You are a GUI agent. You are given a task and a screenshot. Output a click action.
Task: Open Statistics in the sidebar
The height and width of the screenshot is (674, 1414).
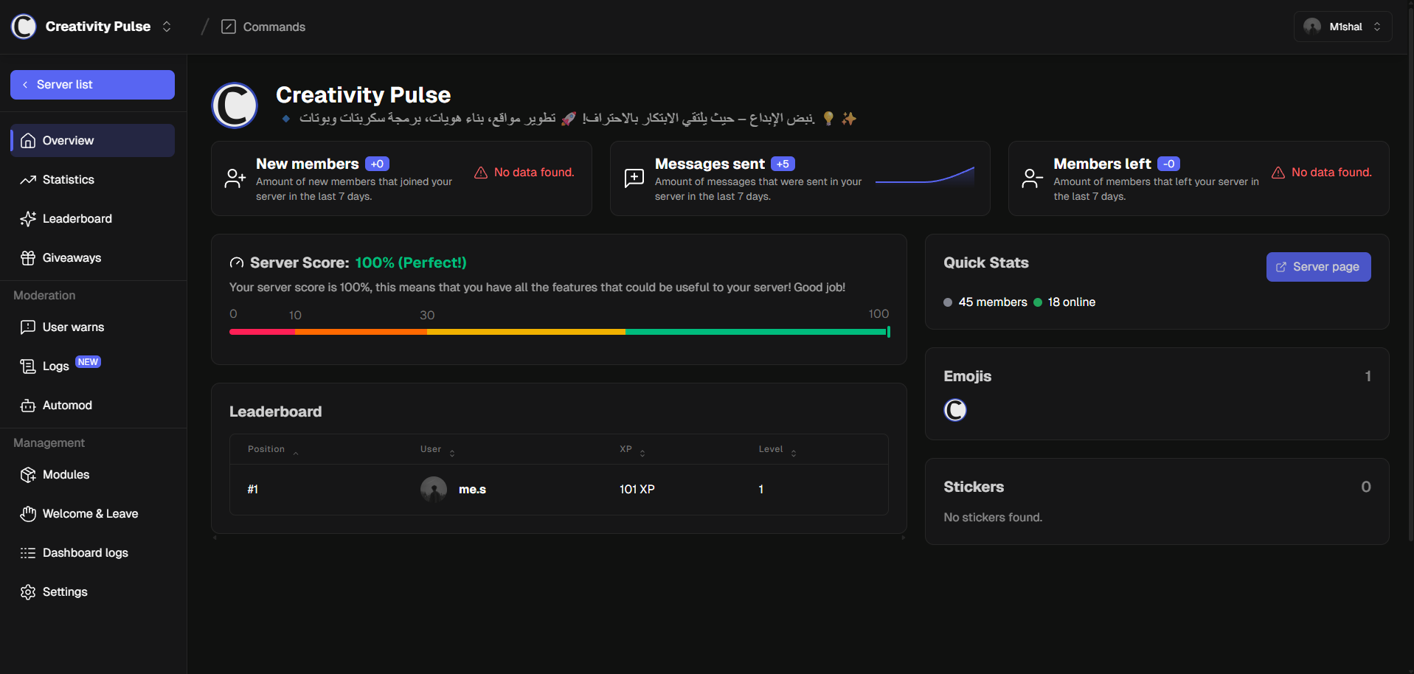click(92, 180)
